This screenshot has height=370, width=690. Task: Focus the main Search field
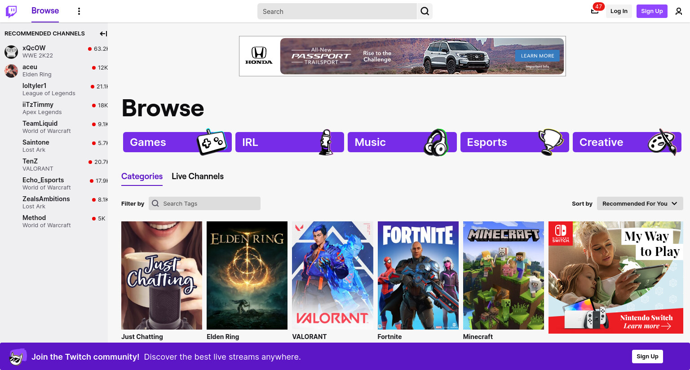[337, 11]
